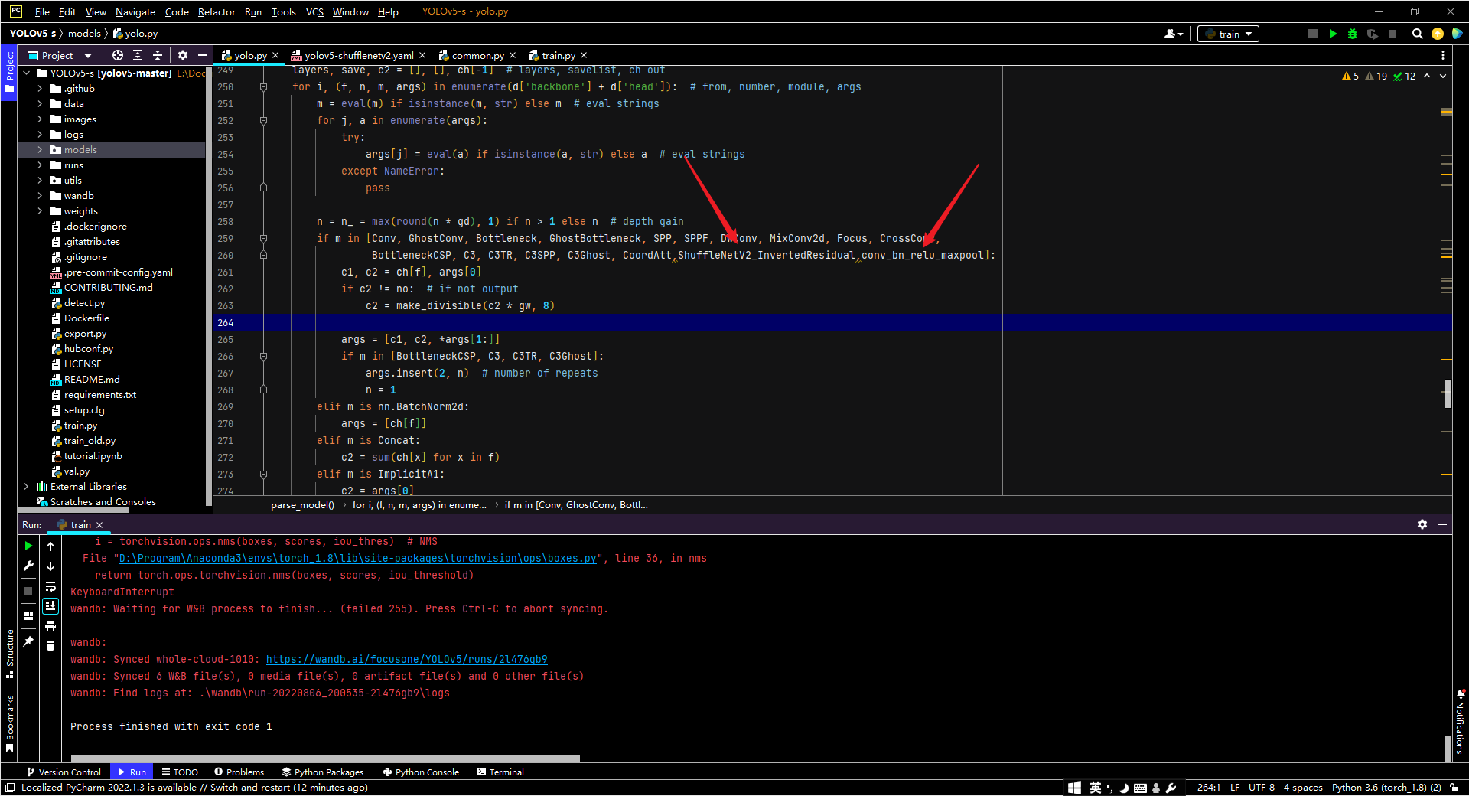This screenshot has width=1469, height=796.
Task: Toggle soft-wrap in Run console
Action: 50,586
